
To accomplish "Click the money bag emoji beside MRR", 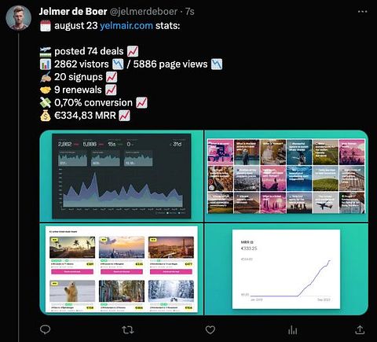I will coord(46,116).
